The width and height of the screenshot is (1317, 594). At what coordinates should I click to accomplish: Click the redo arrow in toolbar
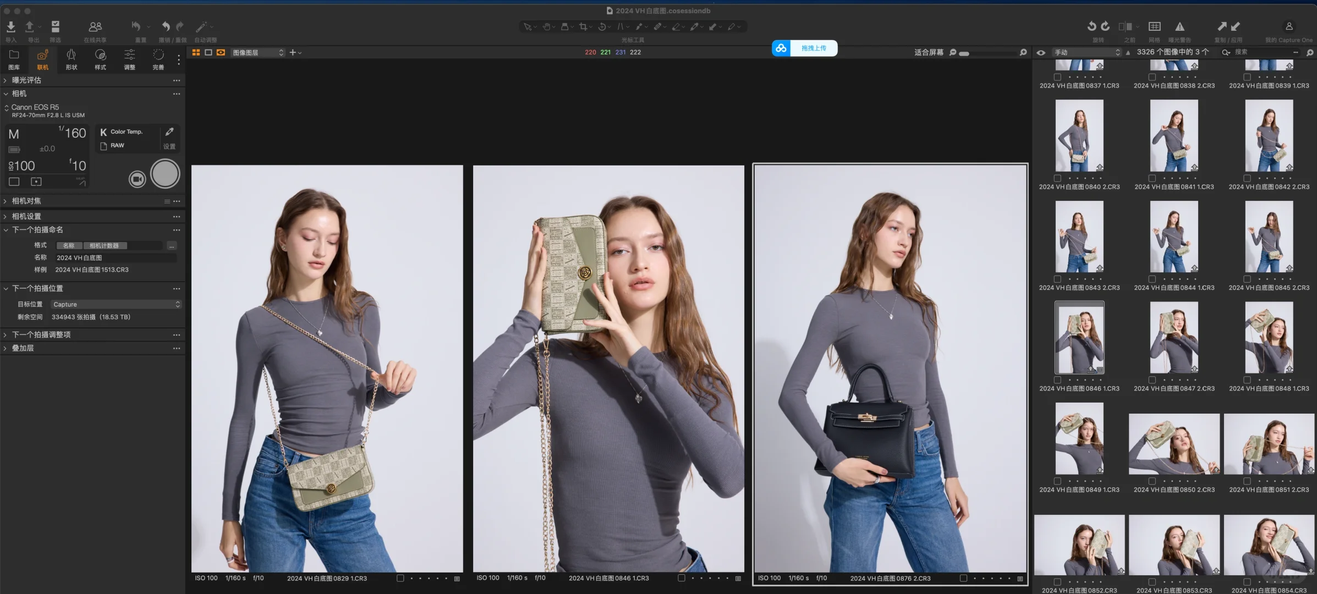coord(180,26)
